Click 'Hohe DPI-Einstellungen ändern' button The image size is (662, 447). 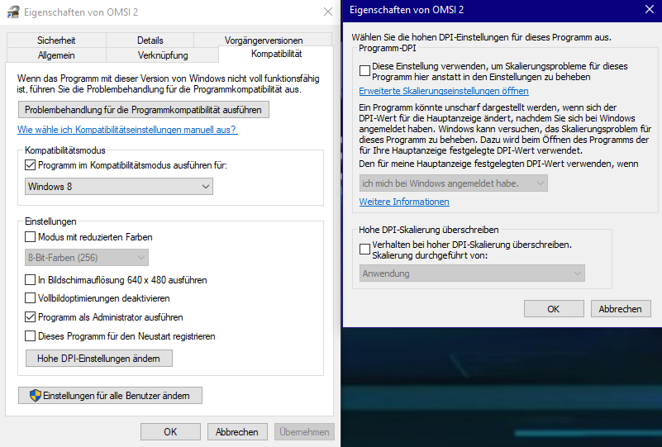coord(99,359)
